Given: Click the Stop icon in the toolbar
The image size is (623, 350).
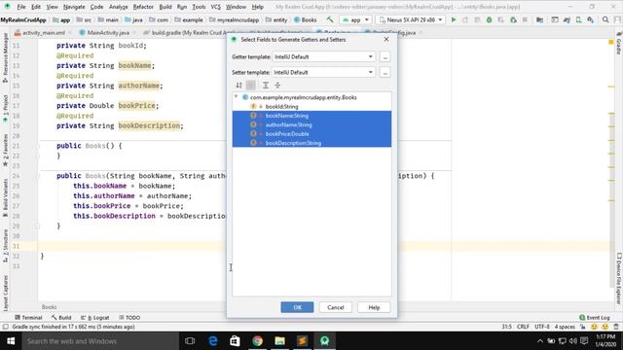Looking at the screenshot, I should pos(525,19).
